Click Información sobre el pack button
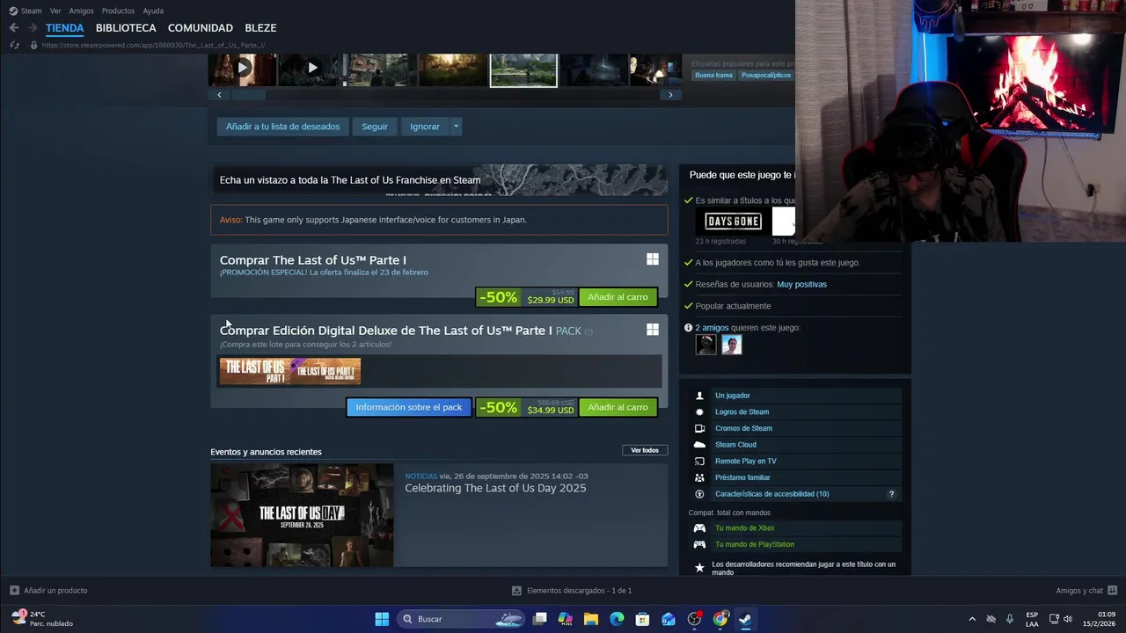 coord(409,407)
